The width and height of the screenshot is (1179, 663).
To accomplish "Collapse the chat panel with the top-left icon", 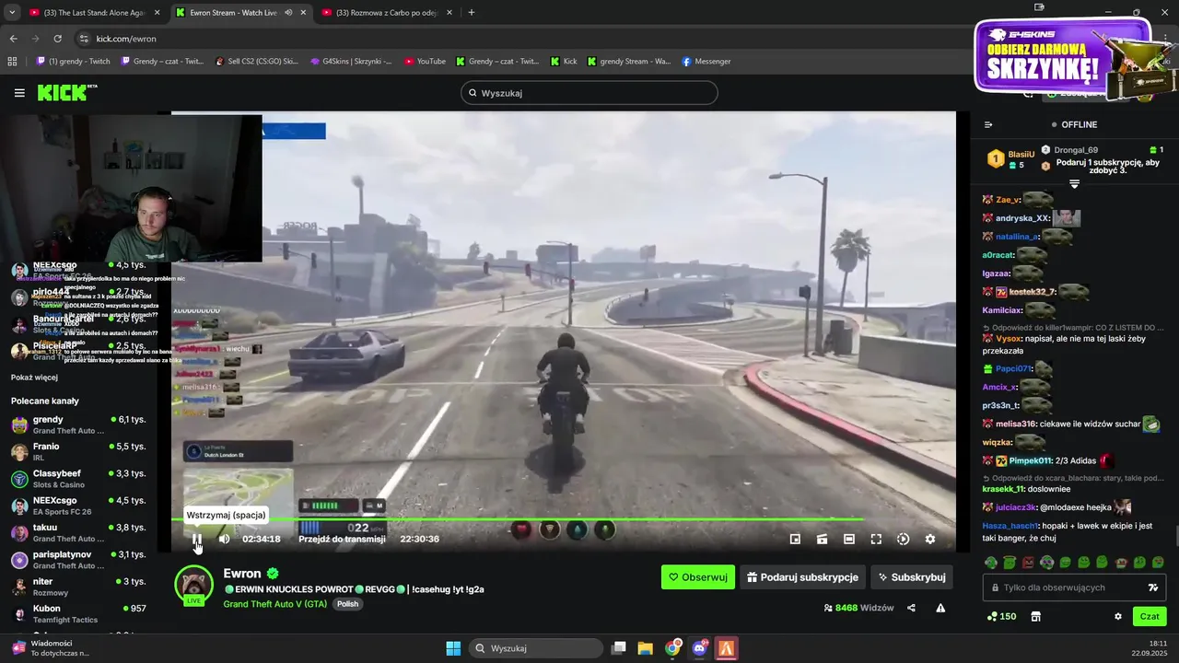I will pyautogui.click(x=988, y=124).
